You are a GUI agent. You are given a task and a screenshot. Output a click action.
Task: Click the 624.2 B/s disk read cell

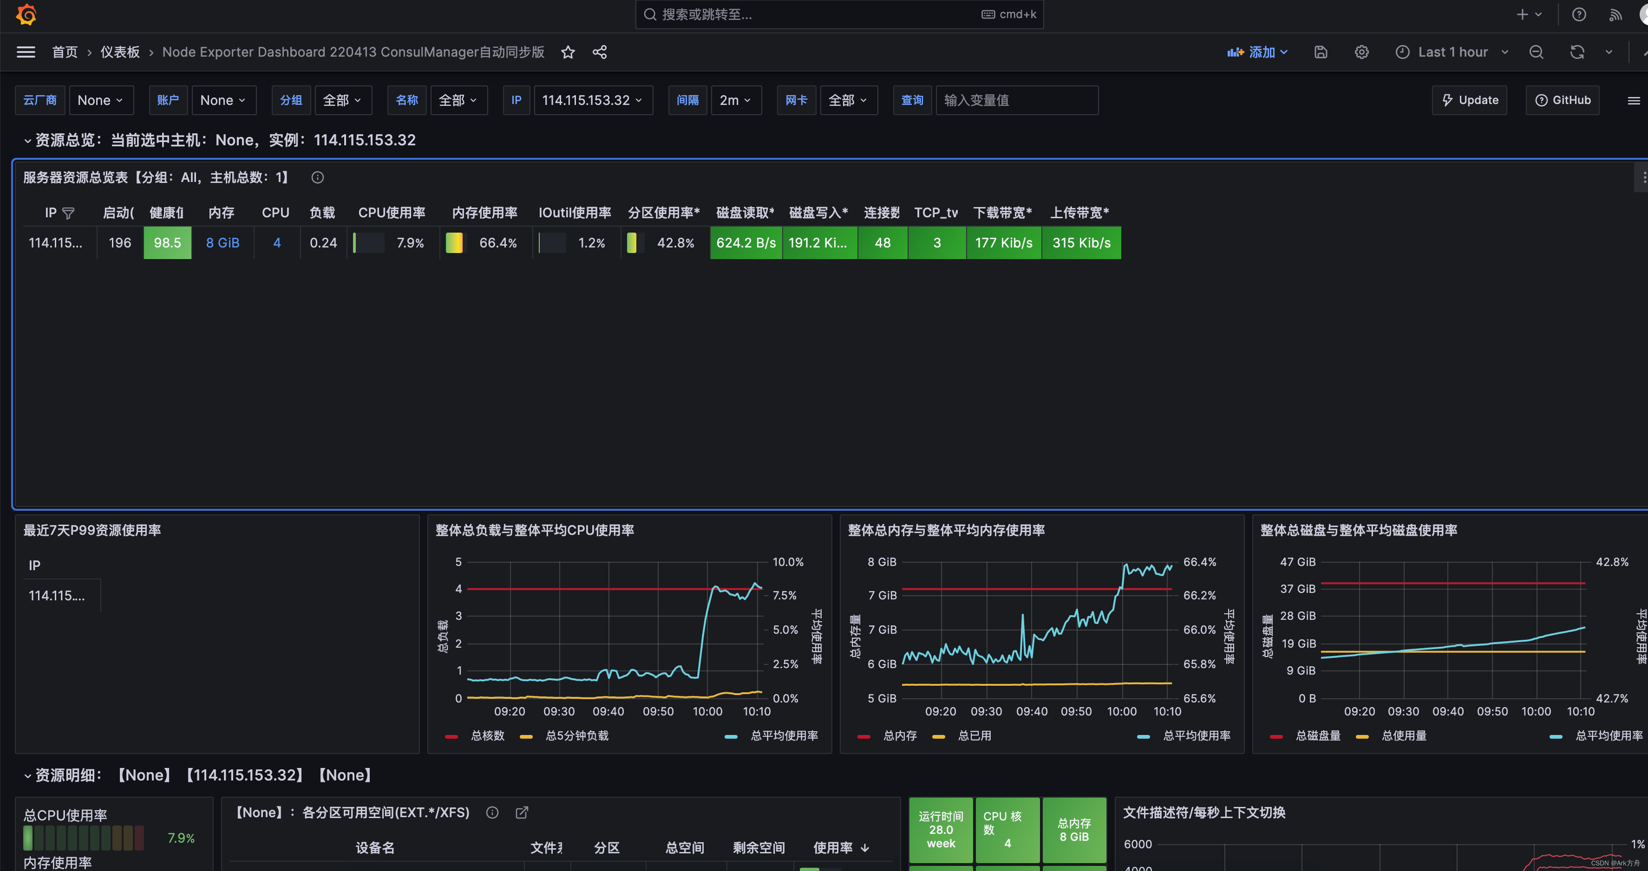(746, 243)
